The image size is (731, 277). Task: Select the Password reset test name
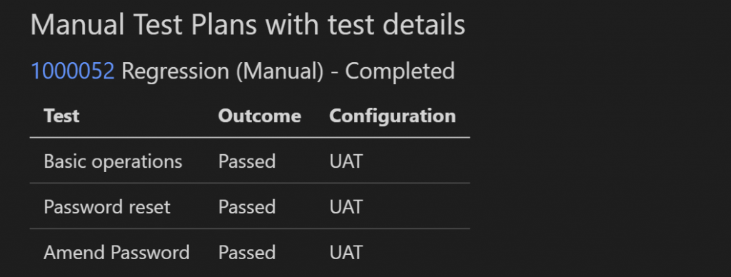pyautogui.click(x=107, y=206)
